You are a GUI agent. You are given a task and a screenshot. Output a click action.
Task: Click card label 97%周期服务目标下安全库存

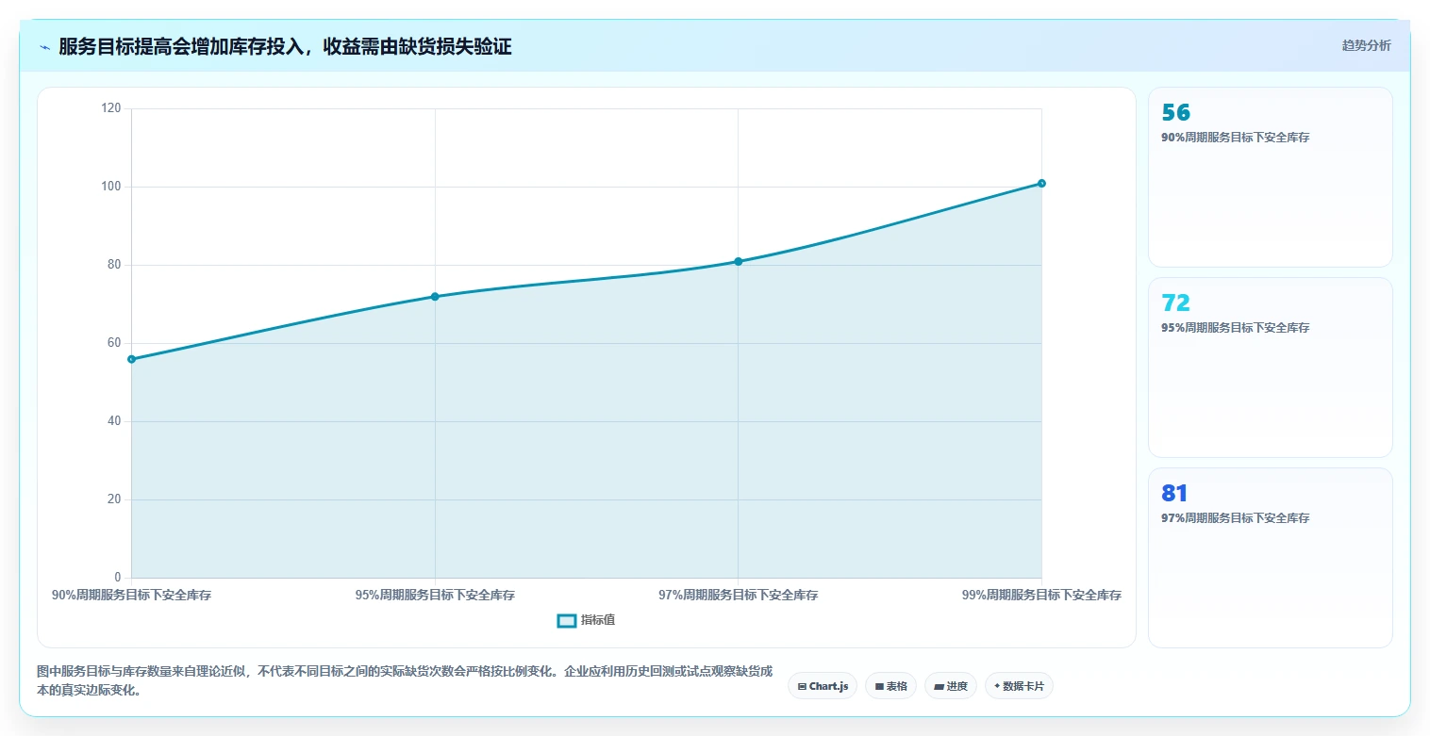coord(1235,518)
